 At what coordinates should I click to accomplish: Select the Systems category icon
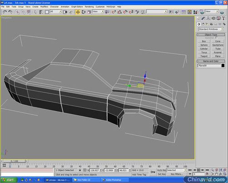tap(224, 24)
